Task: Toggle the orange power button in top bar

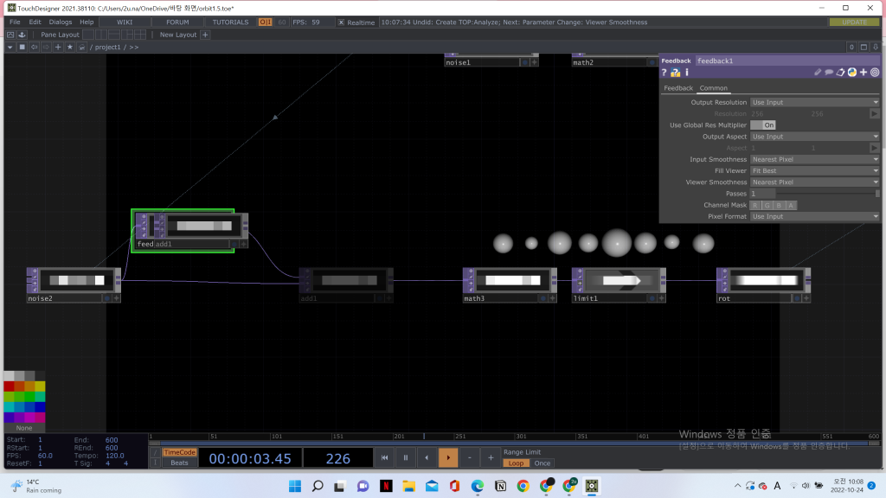Action: coord(265,22)
